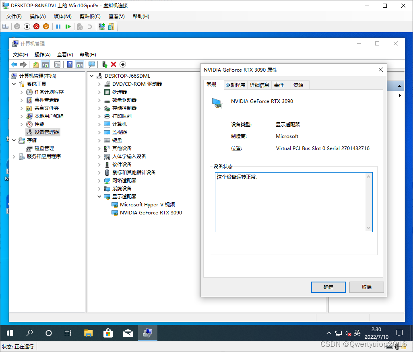
Task: Expand the 磁盘驱动器 device category
Action: pos(99,100)
